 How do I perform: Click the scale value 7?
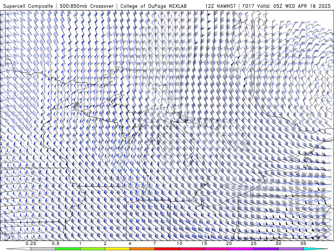pos(154,243)
